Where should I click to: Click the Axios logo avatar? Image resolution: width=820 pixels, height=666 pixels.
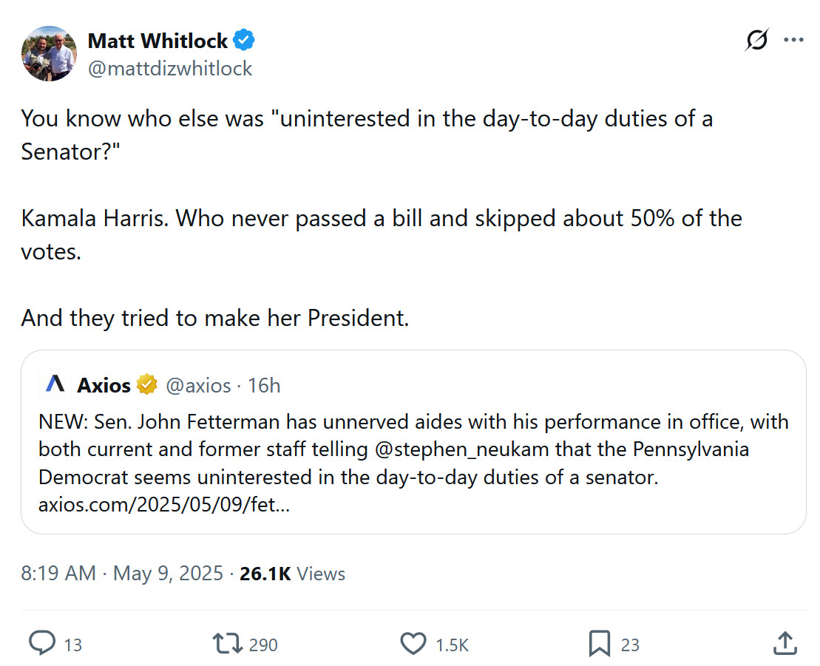[55, 384]
